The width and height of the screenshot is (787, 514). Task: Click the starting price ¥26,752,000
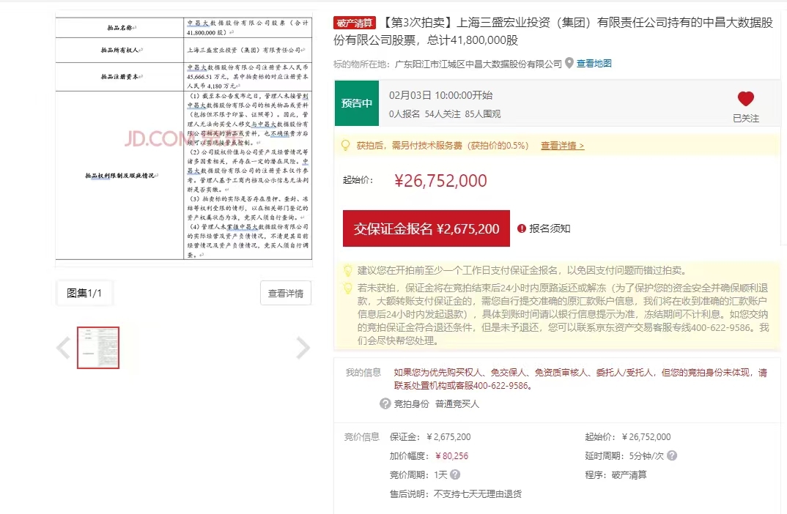[440, 181]
